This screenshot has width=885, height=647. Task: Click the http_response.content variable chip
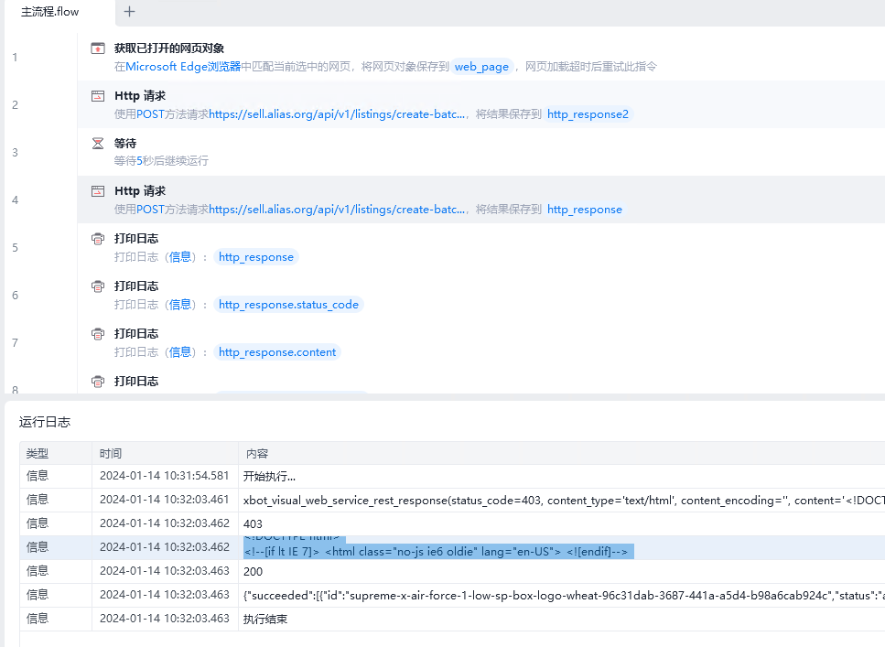(x=277, y=352)
